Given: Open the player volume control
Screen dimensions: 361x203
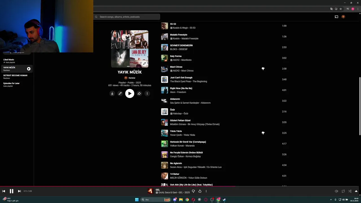Looking at the screenshot, I should point(336,191).
